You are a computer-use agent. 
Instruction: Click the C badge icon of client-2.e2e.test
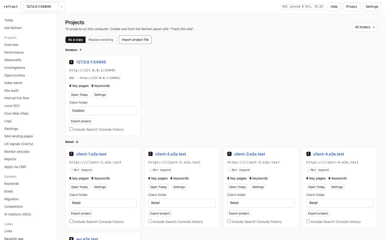point(151,154)
